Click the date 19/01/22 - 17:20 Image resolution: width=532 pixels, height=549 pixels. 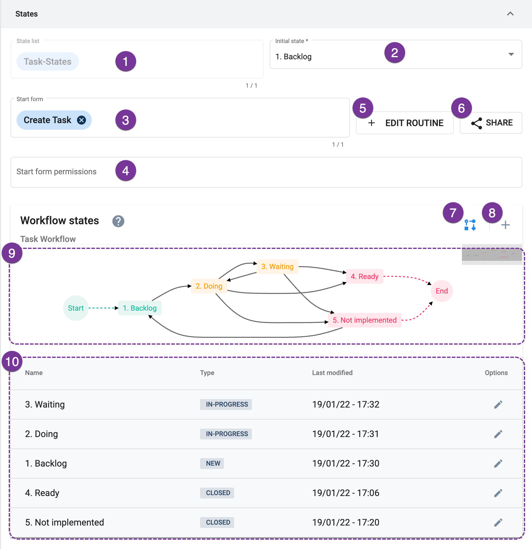346,523
